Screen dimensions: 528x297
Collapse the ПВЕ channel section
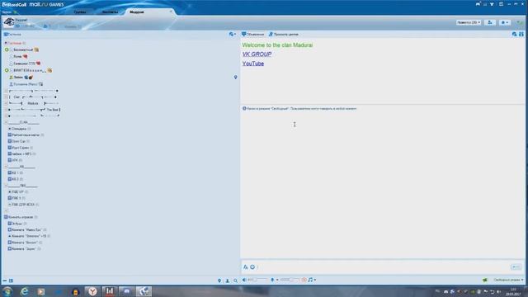6,186
